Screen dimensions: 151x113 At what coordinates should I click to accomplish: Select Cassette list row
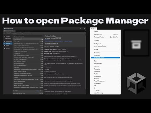pyautogui.click(x=28, y=78)
